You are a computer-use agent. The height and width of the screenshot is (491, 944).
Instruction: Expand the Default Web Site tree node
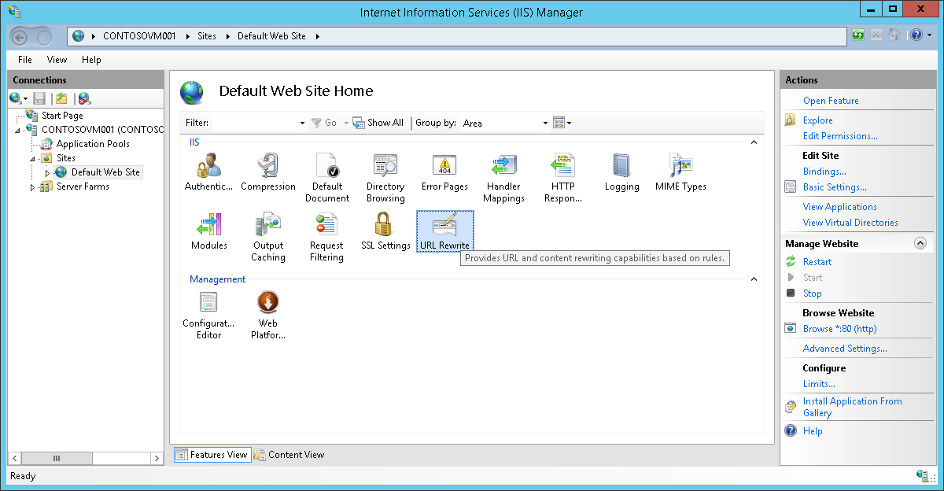[x=47, y=173]
